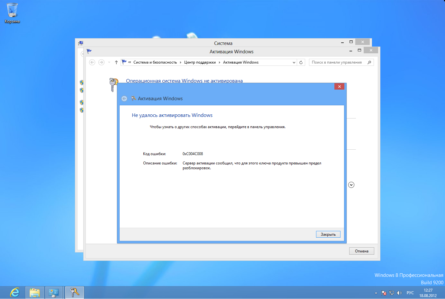Click the Закрыть button in the activation dialog
Image resolution: width=445 pixels, height=299 pixels.
tap(328, 234)
